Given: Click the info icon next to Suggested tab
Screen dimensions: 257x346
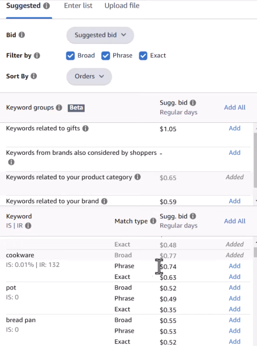Looking at the screenshot, I should point(46,5).
